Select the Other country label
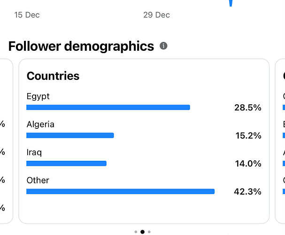 (x=38, y=180)
